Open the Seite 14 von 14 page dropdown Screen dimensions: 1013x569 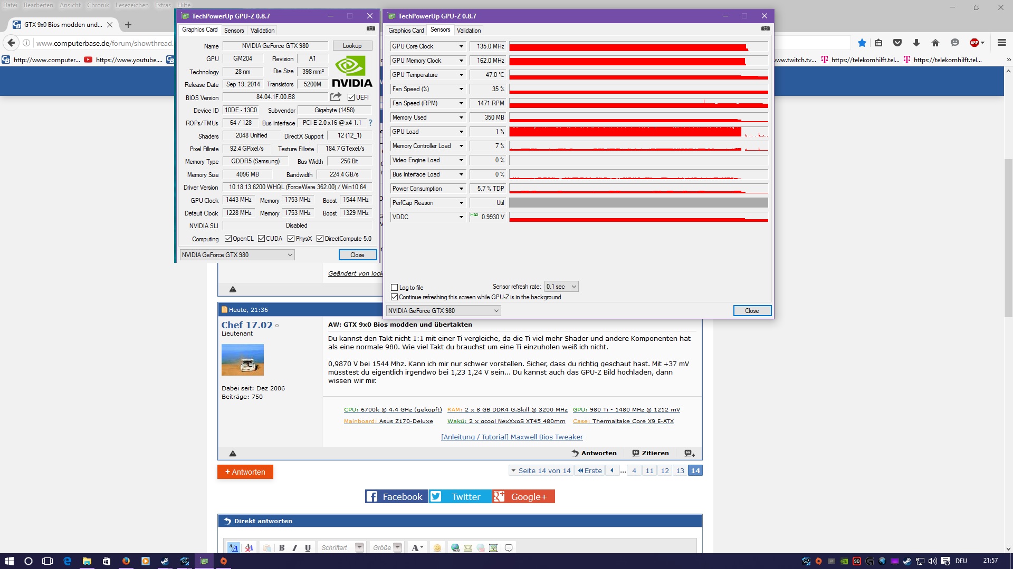click(x=540, y=470)
